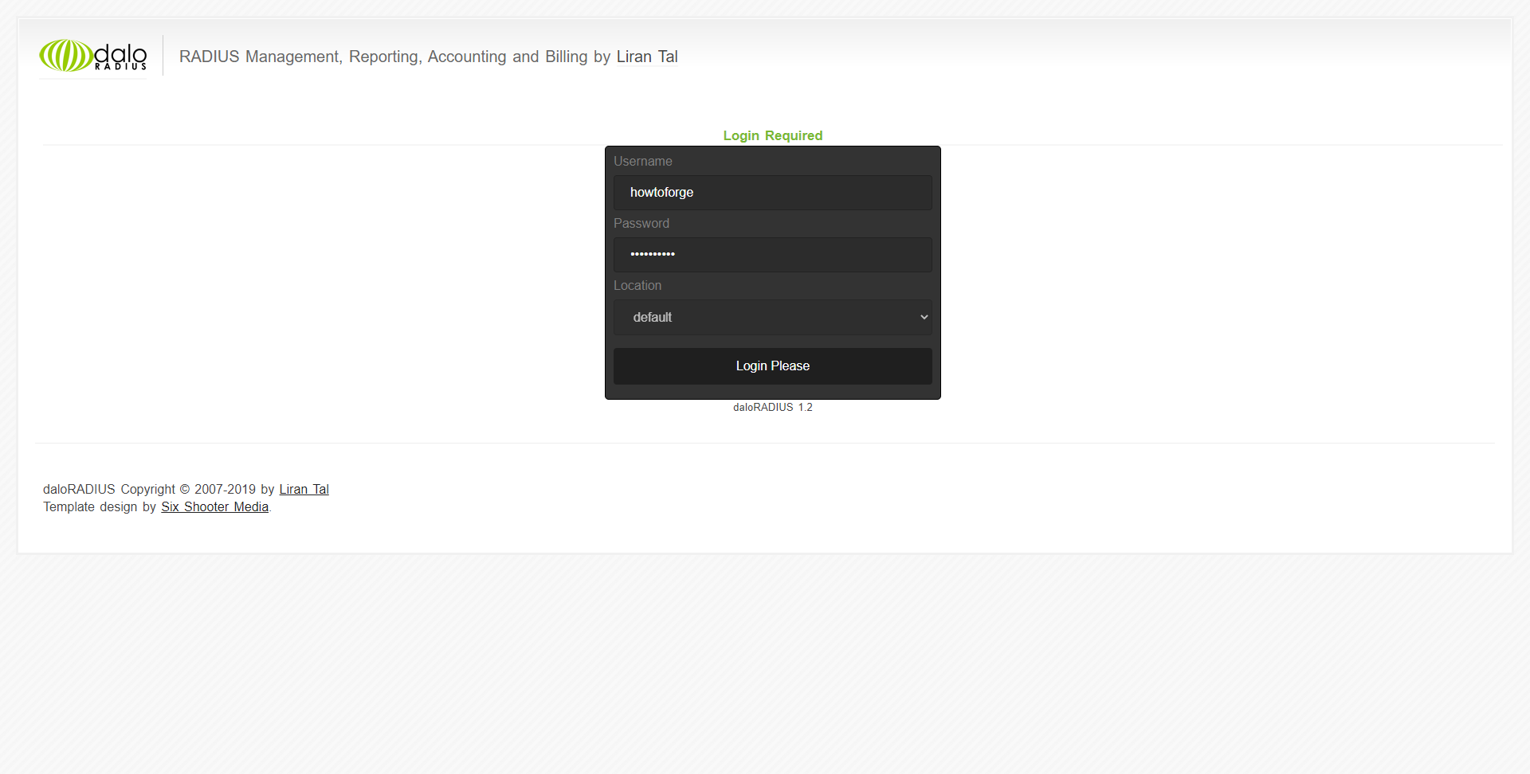
Task: Click the daloRADIUS 1.2 version label
Action: 772,407
